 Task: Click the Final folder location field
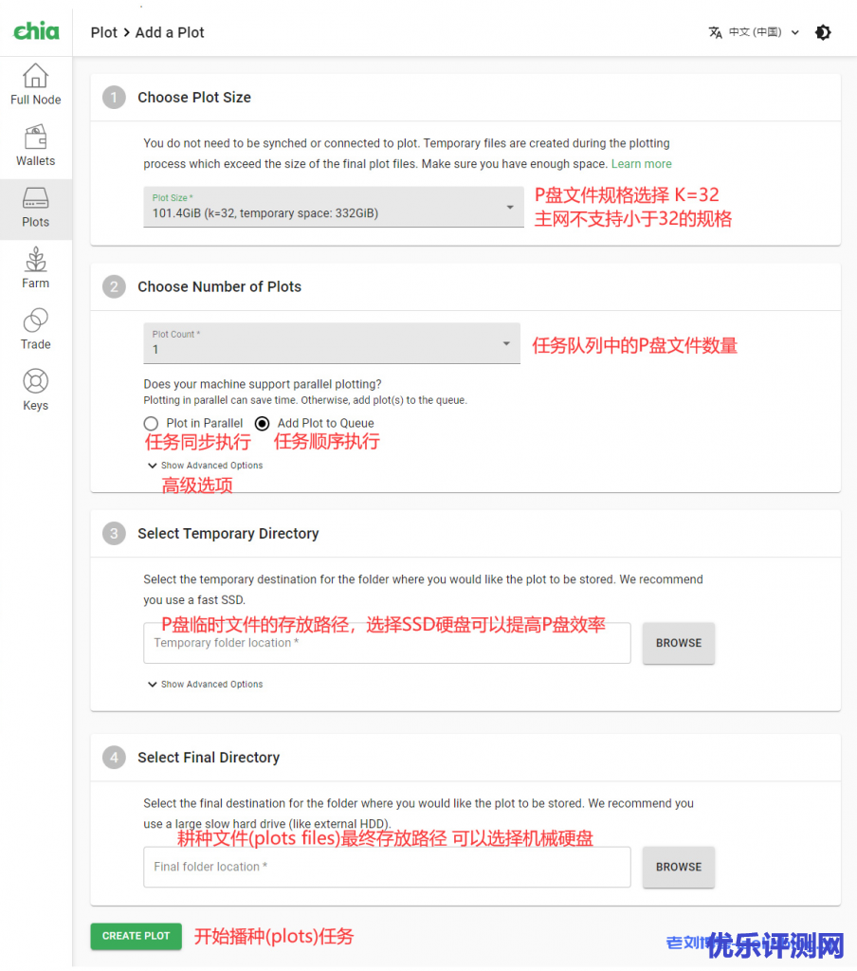[x=387, y=867]
